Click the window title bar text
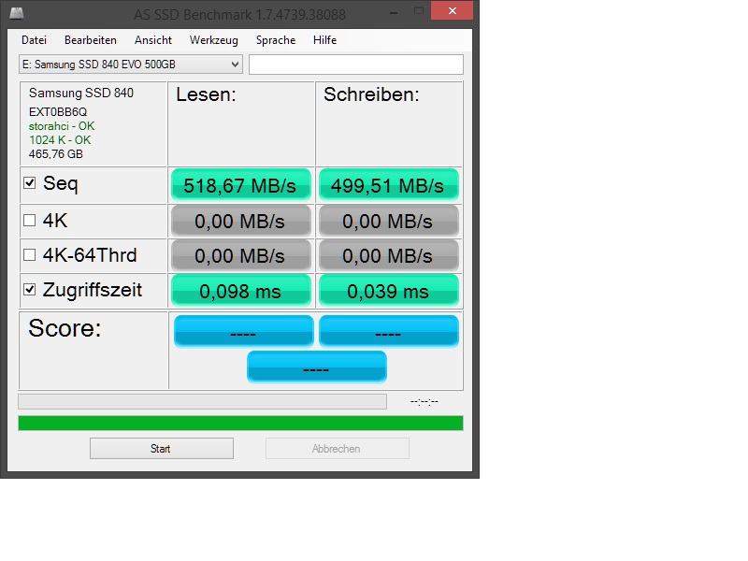 pyautogui.click(x=239, y=15)
